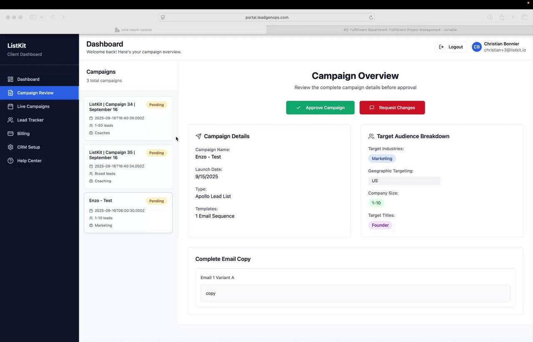Toggle the browser sidebar icon
Image resolution: width=533 pixels, height=342 pixels.
33,17
